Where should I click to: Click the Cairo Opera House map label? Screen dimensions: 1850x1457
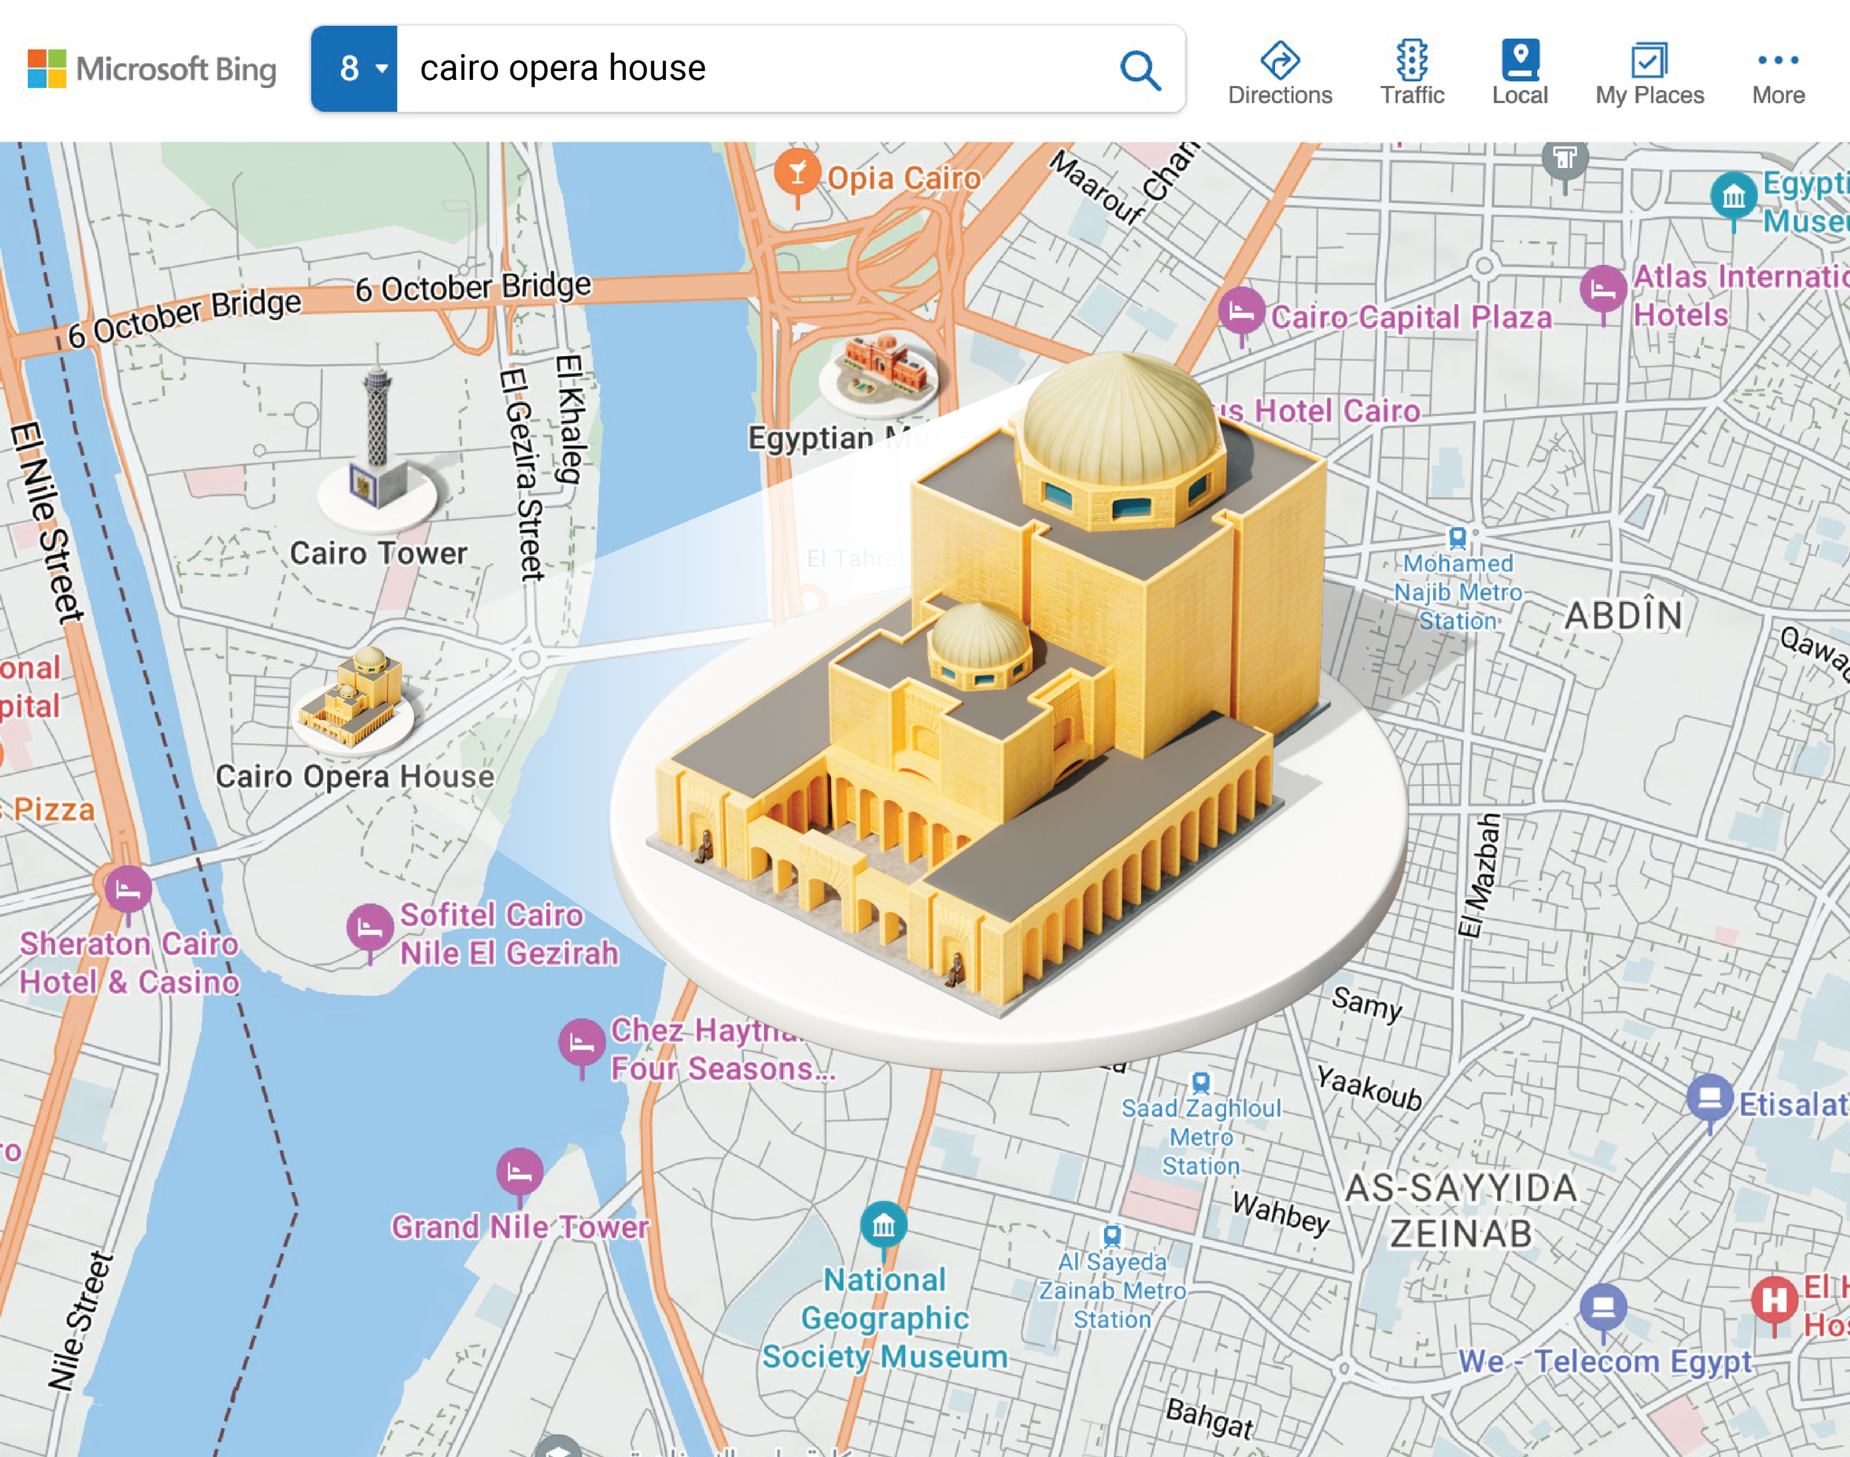coord(354,777)
